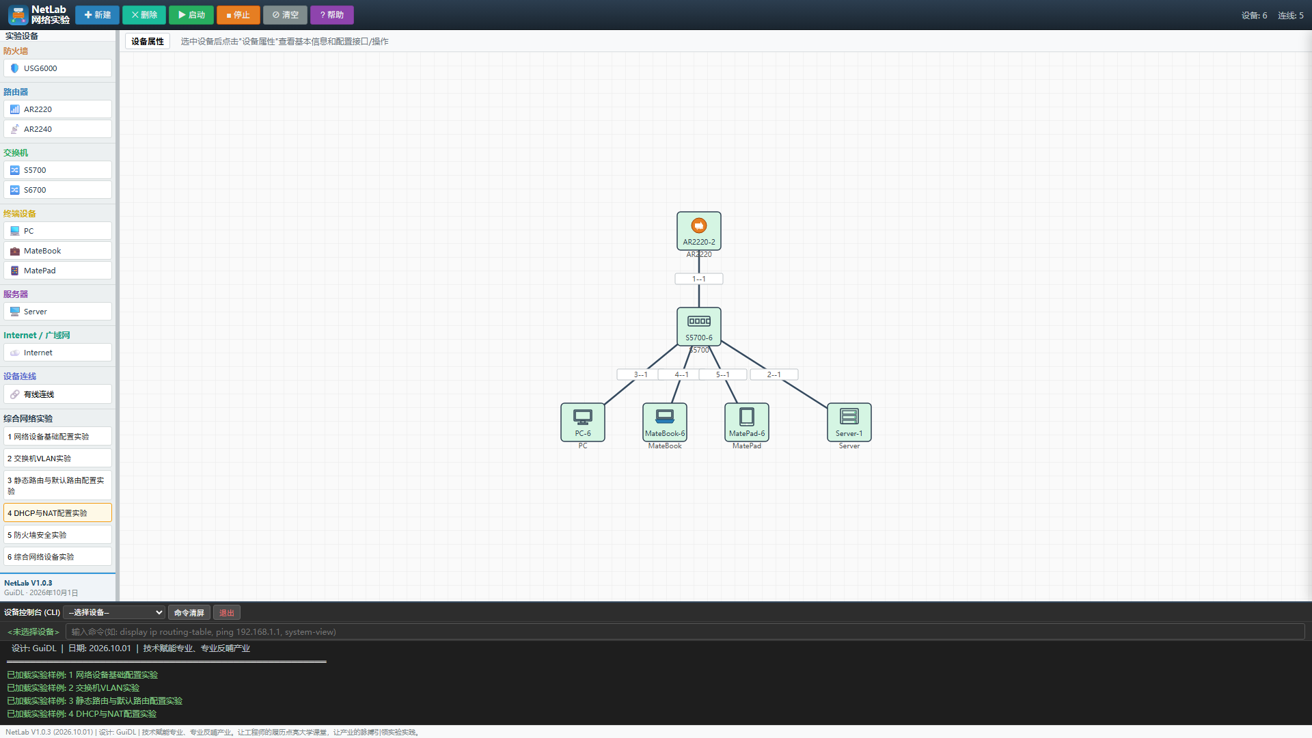
Task: Load experiment 6 综合网络设备实验
Action: coord(57,557)
